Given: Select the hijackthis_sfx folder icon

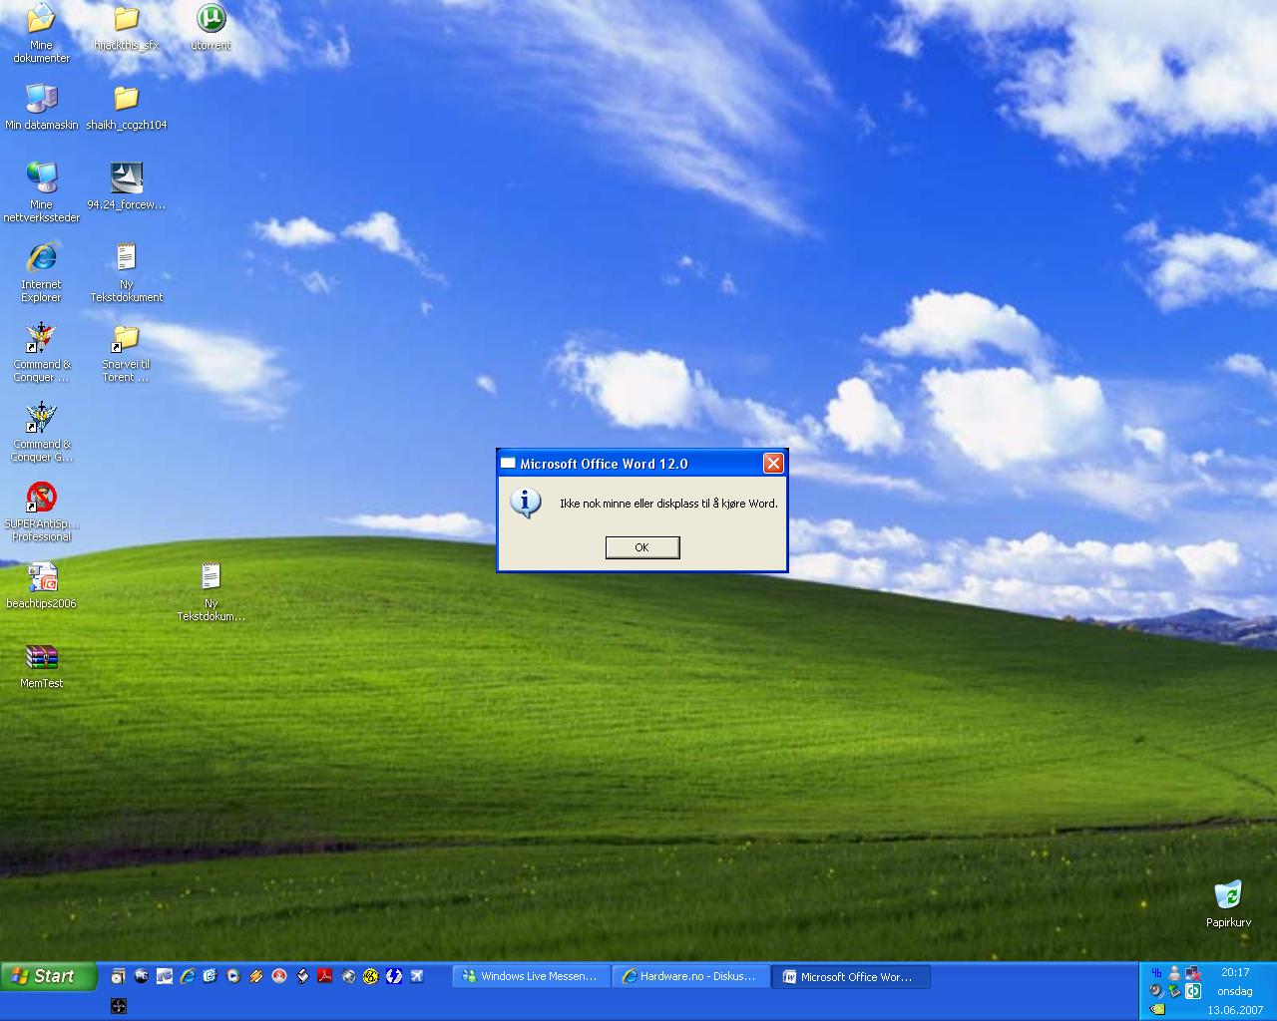Looking at the screenshot, I should 126,28.
